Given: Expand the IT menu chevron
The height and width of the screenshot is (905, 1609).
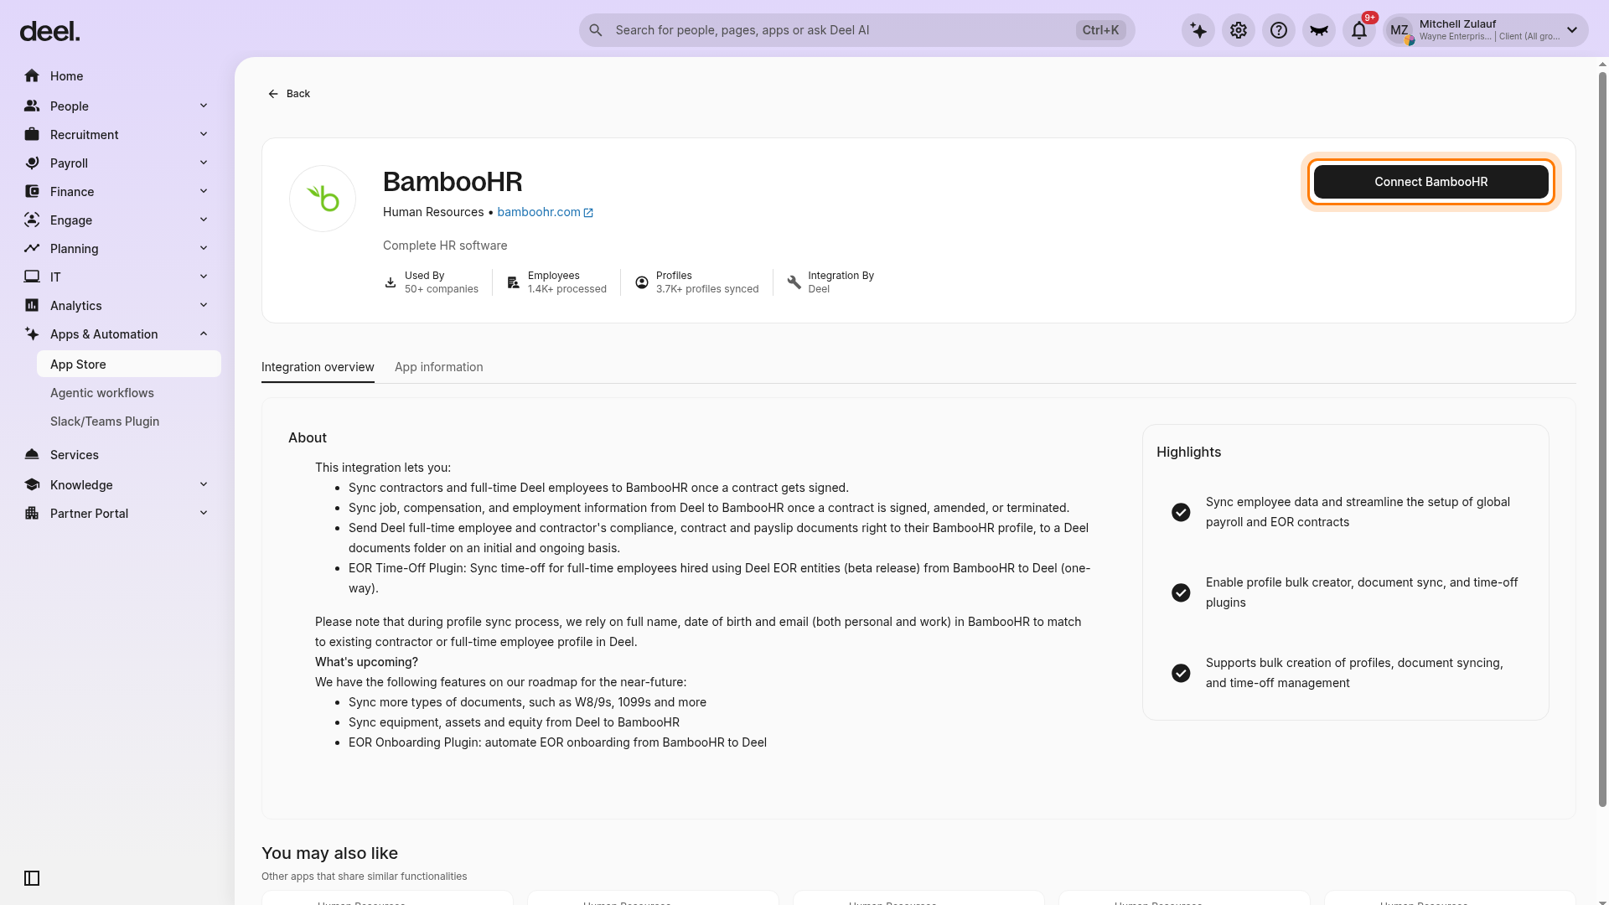Looking at the screenshot, I should [204, 277].
